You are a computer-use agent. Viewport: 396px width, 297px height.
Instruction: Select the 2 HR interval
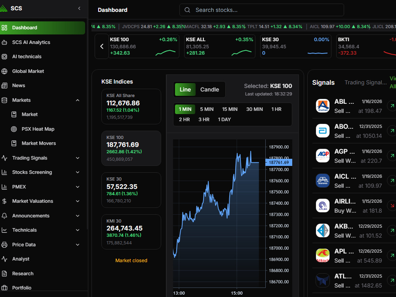coord(185,120)
